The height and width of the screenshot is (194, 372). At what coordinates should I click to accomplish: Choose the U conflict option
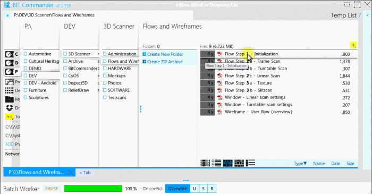tap(195, 189)
